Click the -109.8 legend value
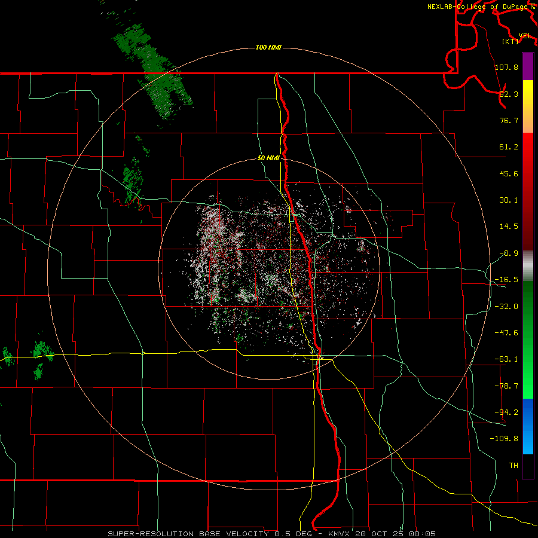 (x=504, y=439)
